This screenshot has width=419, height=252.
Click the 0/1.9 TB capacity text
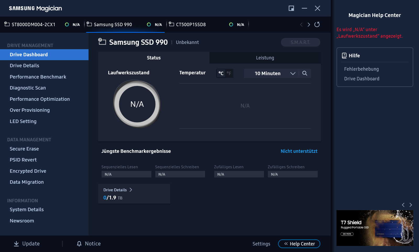pos(113,198)
